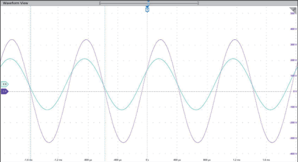The image size is (298, 162).
Task: Click the trigger indicator inside overview bar
Action: coord(148,4)
